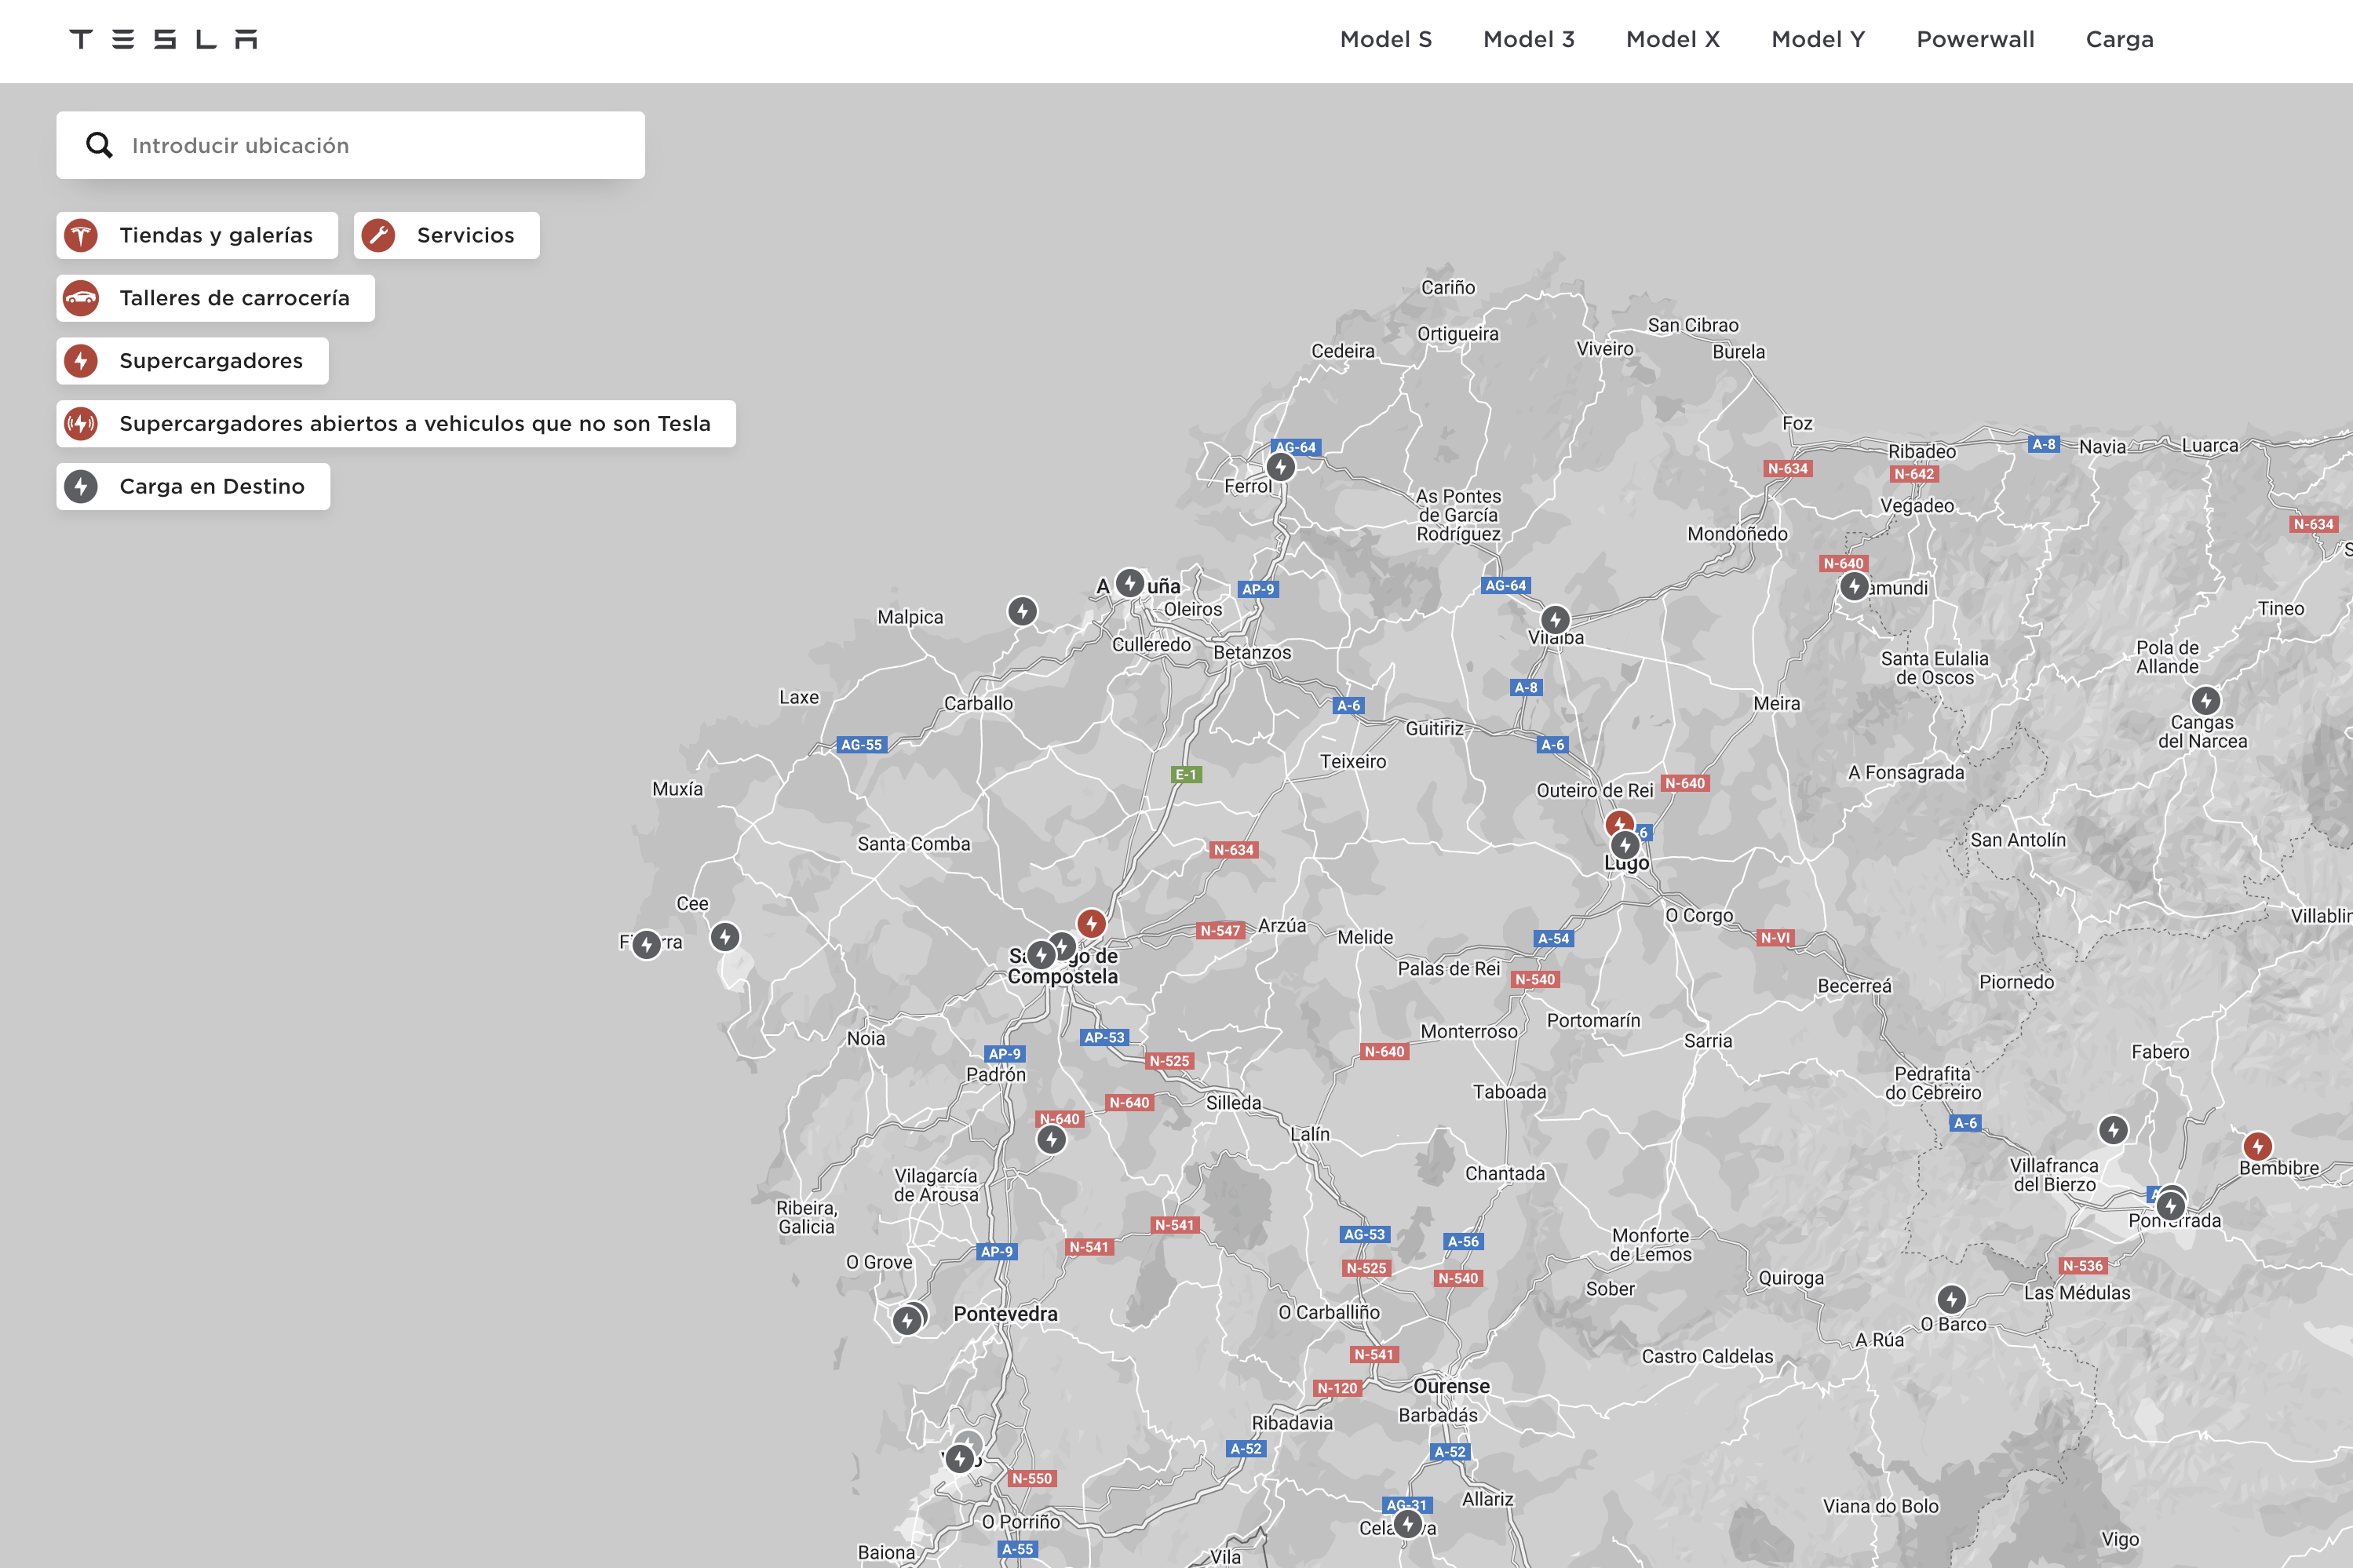
Task: Toggle the Carga en Destino filter
Action: coord(193,487)
